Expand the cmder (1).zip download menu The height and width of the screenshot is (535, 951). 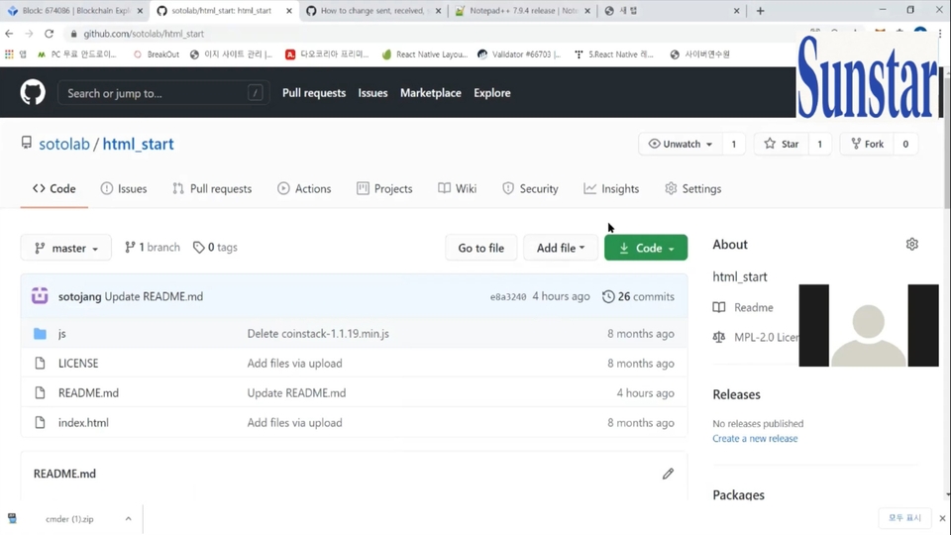pos(128,519)
